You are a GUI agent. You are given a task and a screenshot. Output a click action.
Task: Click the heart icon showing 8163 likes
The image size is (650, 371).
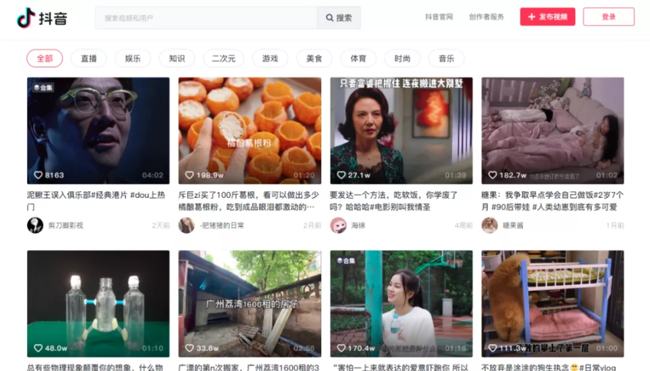pyautogui.click(x=38, y=175)
